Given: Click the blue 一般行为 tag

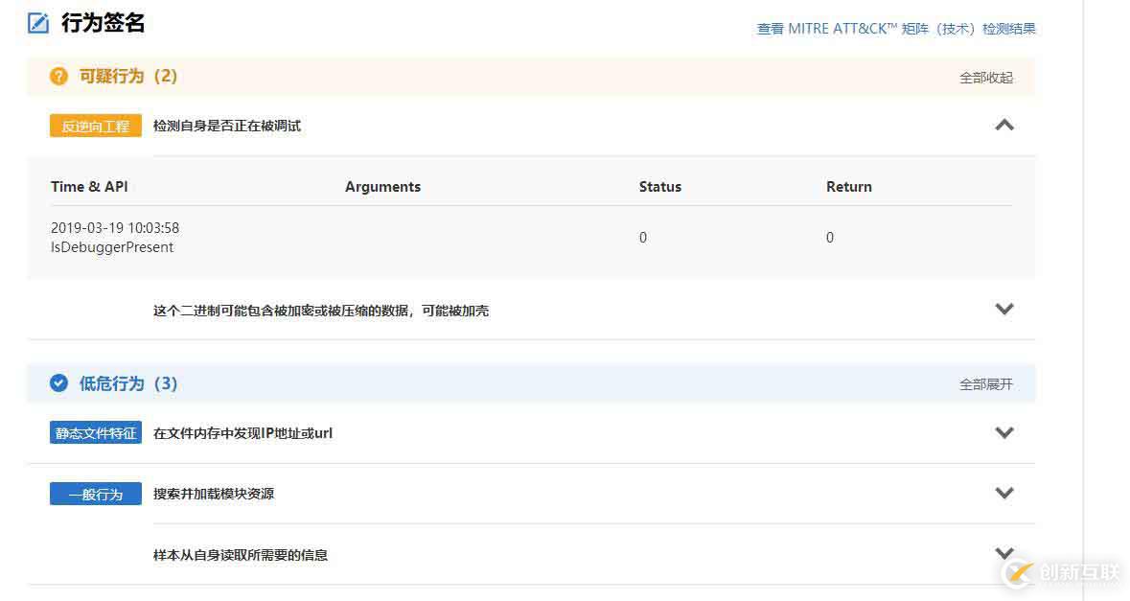Looking at the screenshot, I should 96,495.
